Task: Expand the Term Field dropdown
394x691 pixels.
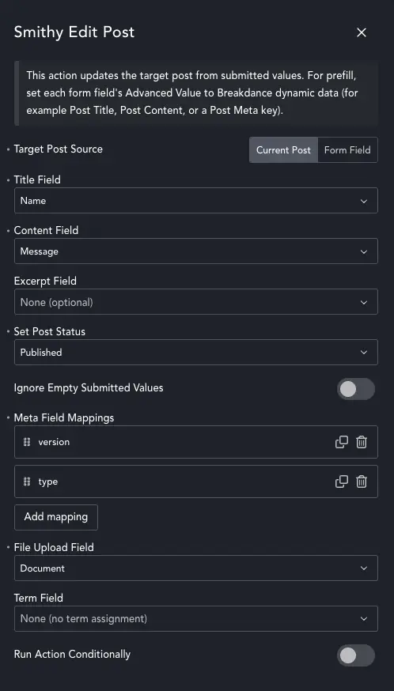Action: coord(196,619)
